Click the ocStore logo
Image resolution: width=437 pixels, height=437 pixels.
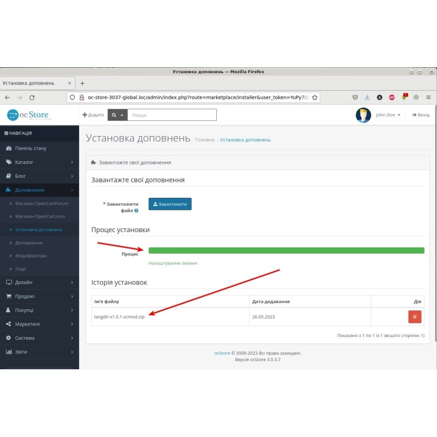point(29,115)
